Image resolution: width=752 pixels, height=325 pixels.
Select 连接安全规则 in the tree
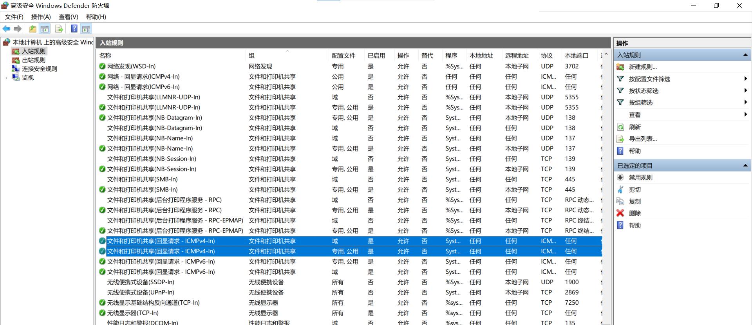point(40,69)
